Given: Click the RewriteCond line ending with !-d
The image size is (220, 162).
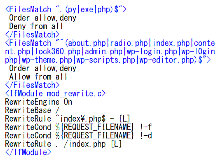Looking at the screenshot, I should tap(78, 135).
